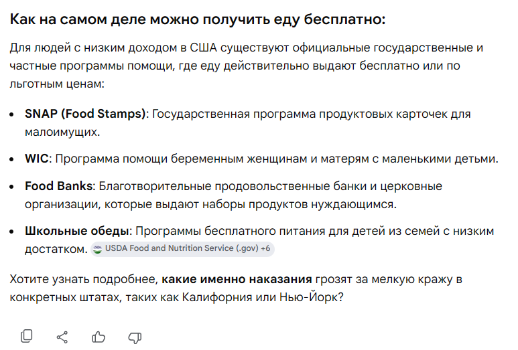Select the bold SNAP (Food Stamps) term
The width and height of the screenshot is (518, 350).
click(85, 114)
